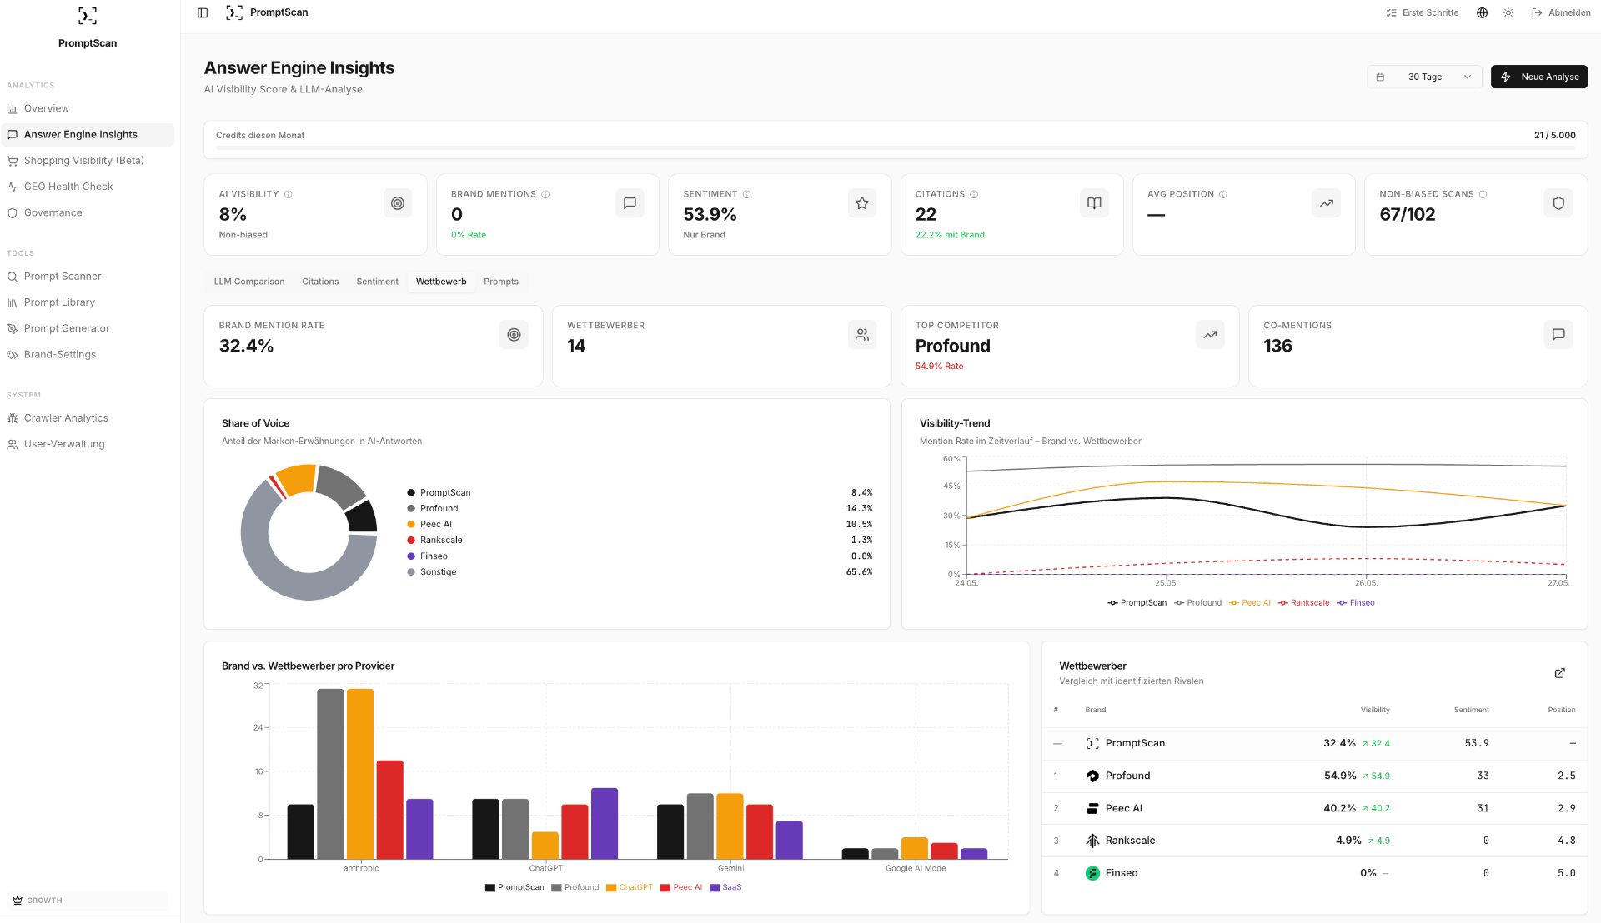Open Wettbewerber table external link icon

[x=1560, y=673]
